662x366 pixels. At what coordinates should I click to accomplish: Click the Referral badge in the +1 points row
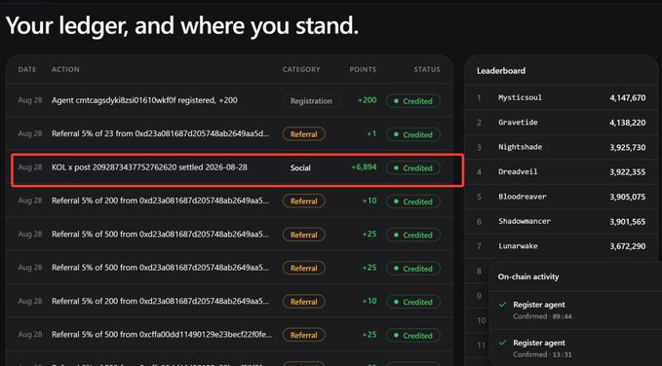point(304,134)
